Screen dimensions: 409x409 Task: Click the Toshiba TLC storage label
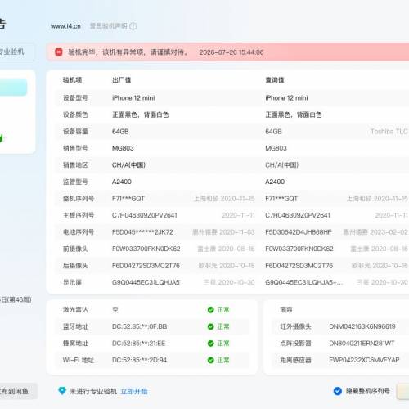pos(389,132)
